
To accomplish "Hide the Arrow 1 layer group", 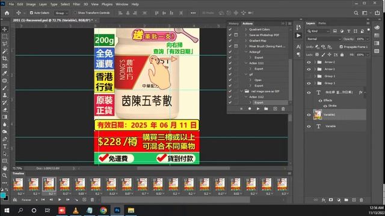I will (309, 70).
